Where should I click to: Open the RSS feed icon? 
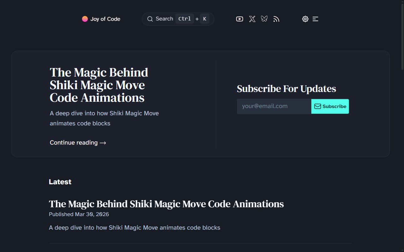pos(276,19)
